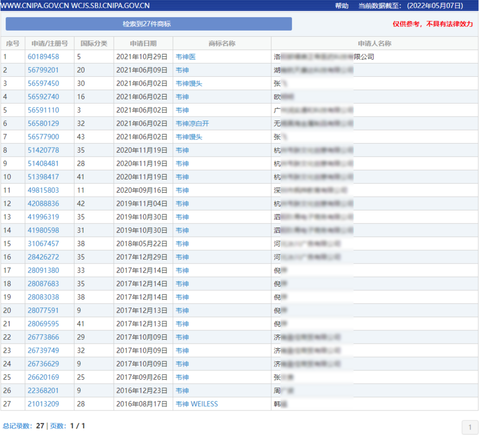
Task: Open application number 41996319
Action: 43,217
